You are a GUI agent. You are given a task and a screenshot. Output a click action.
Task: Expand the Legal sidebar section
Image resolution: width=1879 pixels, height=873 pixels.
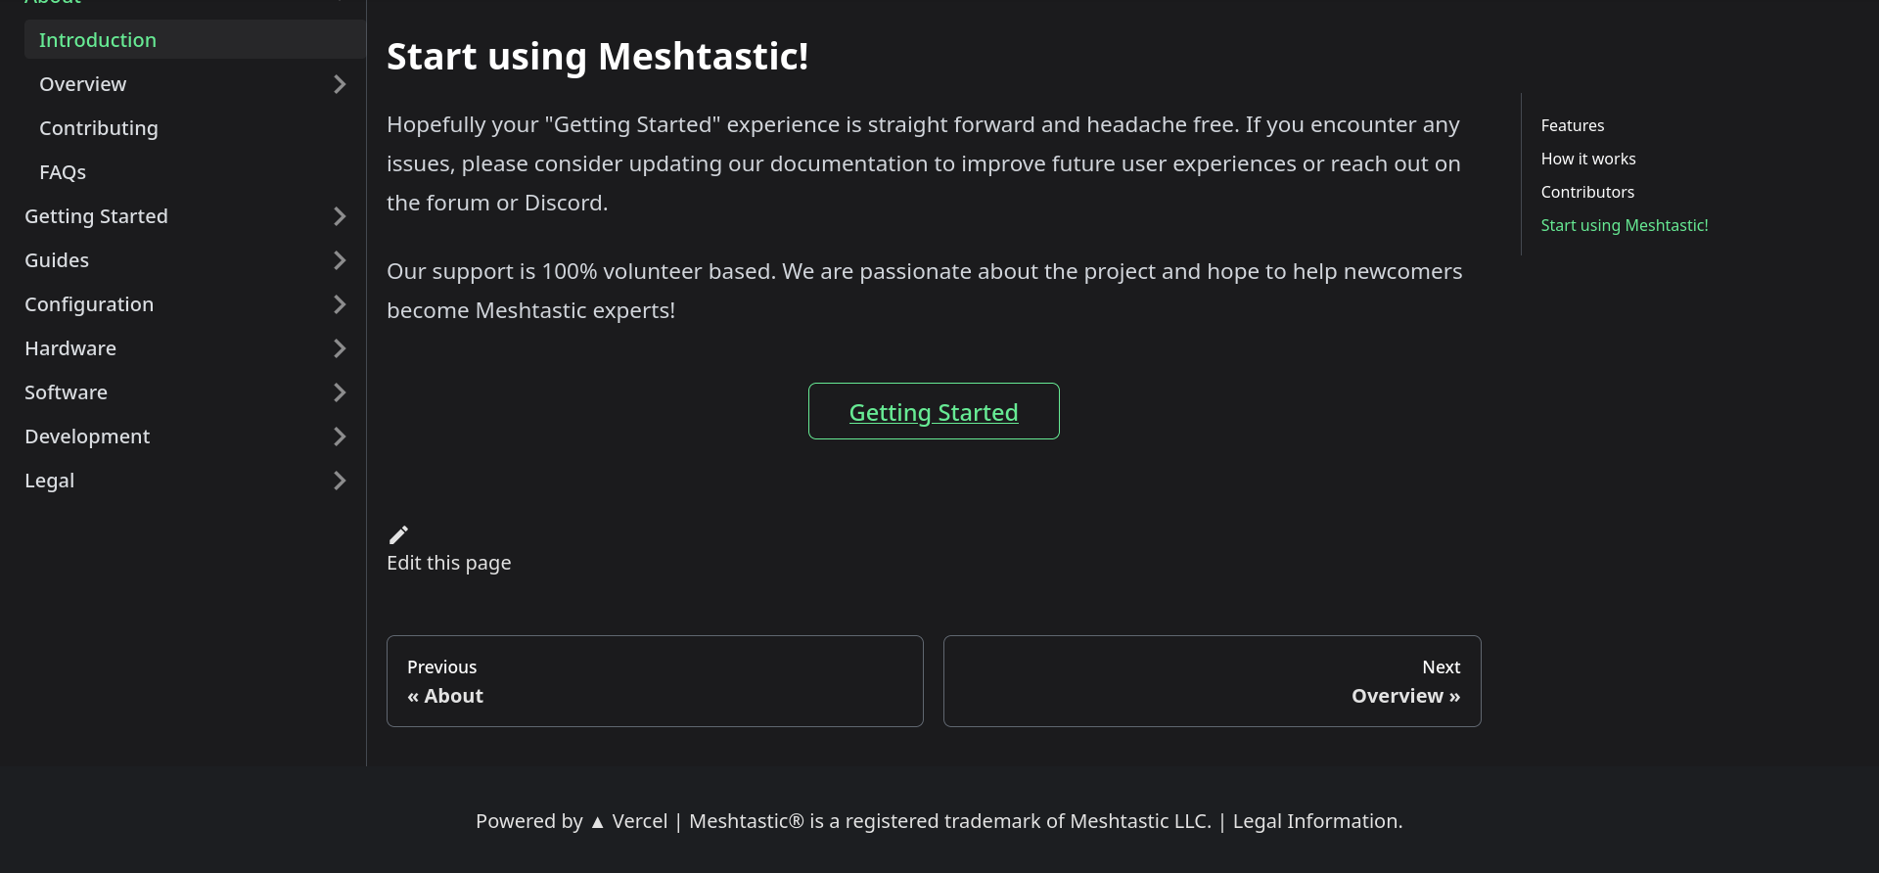[x=340, y=481]
